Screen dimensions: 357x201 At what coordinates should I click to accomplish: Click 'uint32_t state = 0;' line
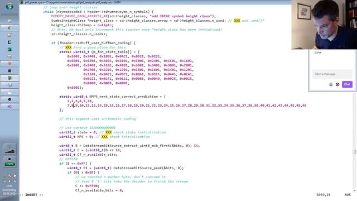pyautogui.click(x=78, y=132)
